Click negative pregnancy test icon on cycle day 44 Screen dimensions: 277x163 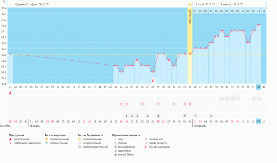(x=237, y=98)
